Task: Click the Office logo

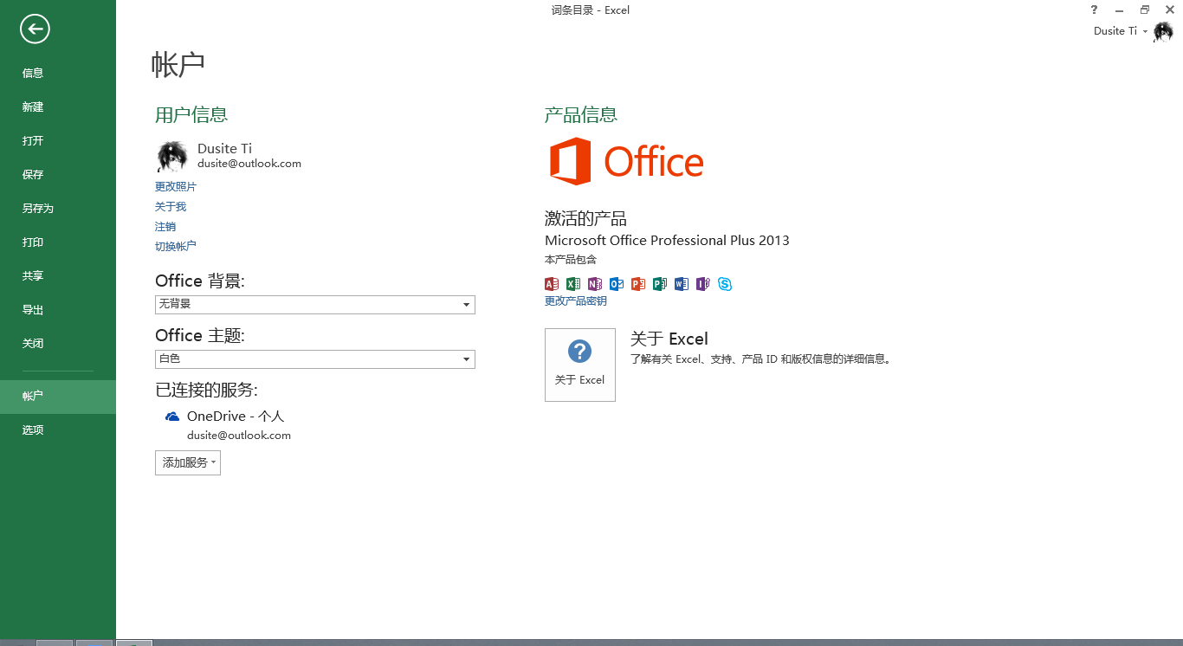Action: point(626,161)
